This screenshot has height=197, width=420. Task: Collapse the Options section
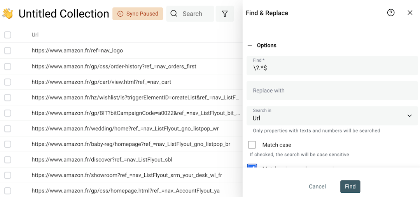pyautogui.click(x=250, y=45)
